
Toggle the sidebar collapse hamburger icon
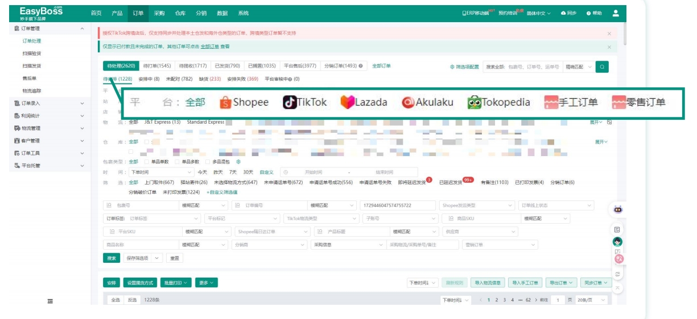coord(51,301)
